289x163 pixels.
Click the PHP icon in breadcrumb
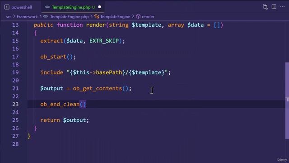(x=46, y=17)
